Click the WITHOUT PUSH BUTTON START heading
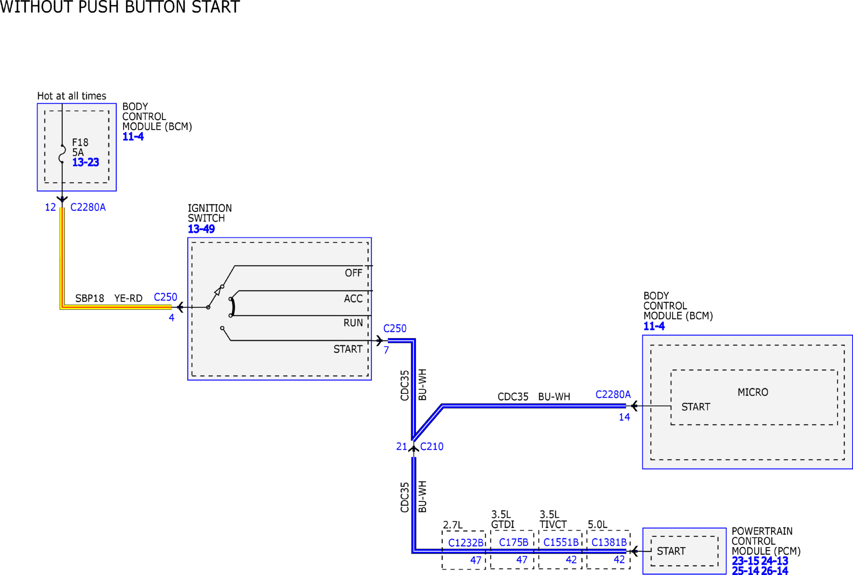 [120, 7]
